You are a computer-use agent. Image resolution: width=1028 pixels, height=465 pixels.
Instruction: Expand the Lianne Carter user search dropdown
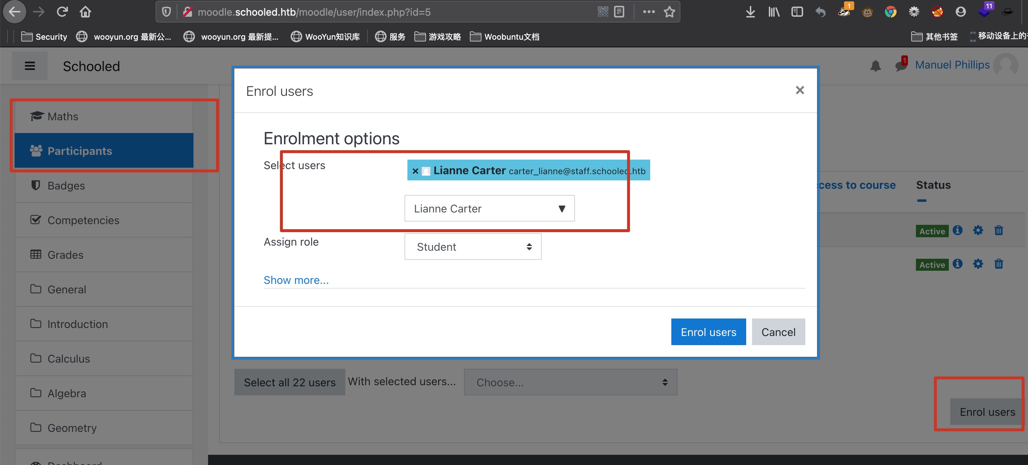tap(561, 208)
